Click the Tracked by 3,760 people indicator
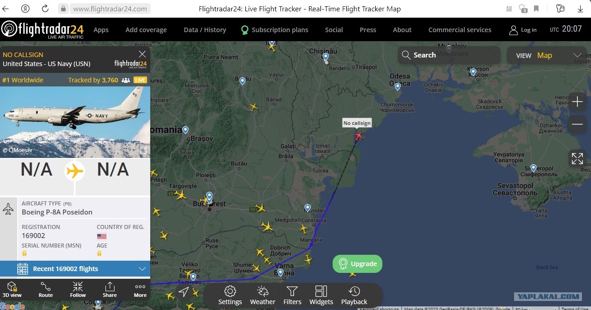The height and width of the screenshot is (310, 591). (99, 80)
